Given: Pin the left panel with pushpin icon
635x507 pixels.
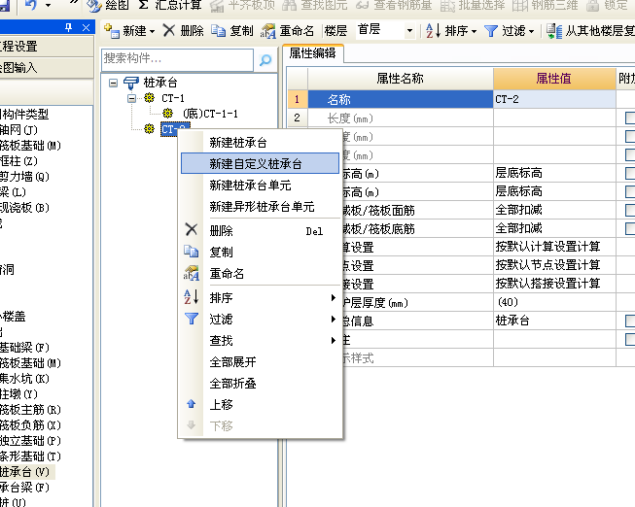Looking at the screenshot, I should [68, 27].
